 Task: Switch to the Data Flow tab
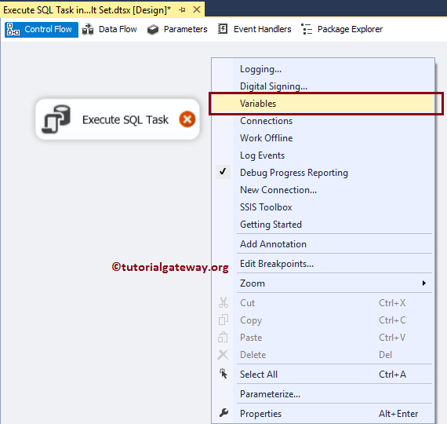(110, 29)
